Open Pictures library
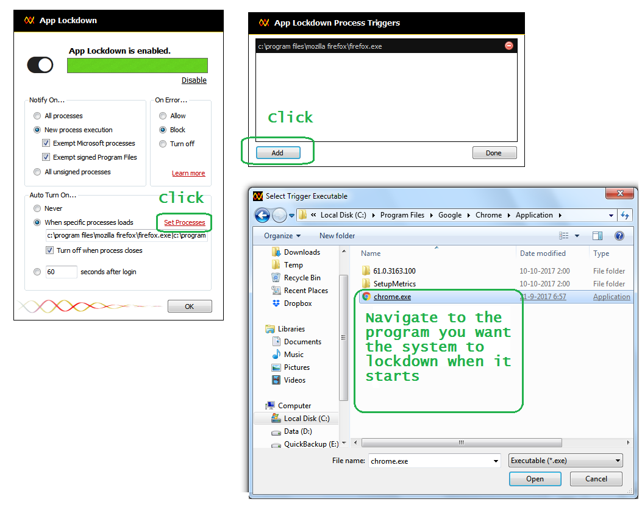This screenshot has height=510, width=642. [x=297, y=367]
